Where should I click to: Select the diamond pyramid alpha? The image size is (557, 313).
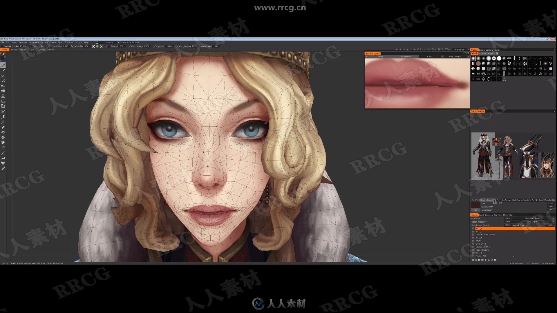tap(473, 69)
